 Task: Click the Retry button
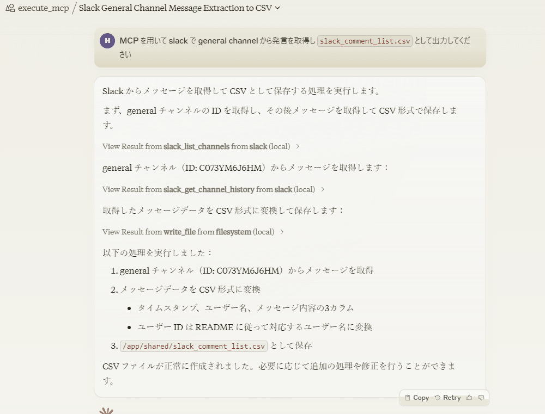[x=447, y=398]
